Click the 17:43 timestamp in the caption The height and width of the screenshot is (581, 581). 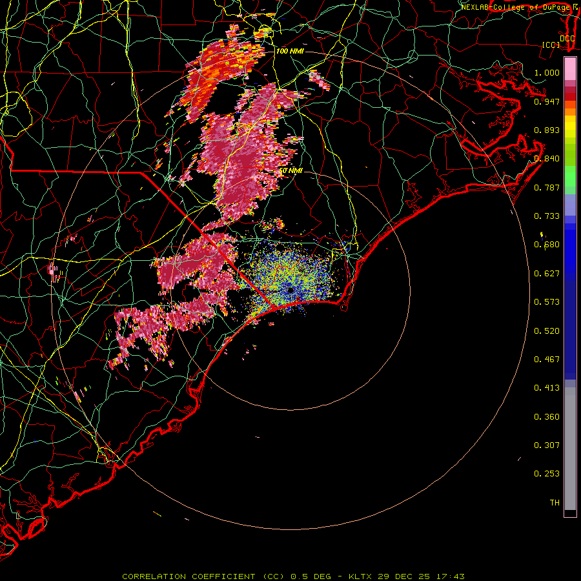click(450, 576)
